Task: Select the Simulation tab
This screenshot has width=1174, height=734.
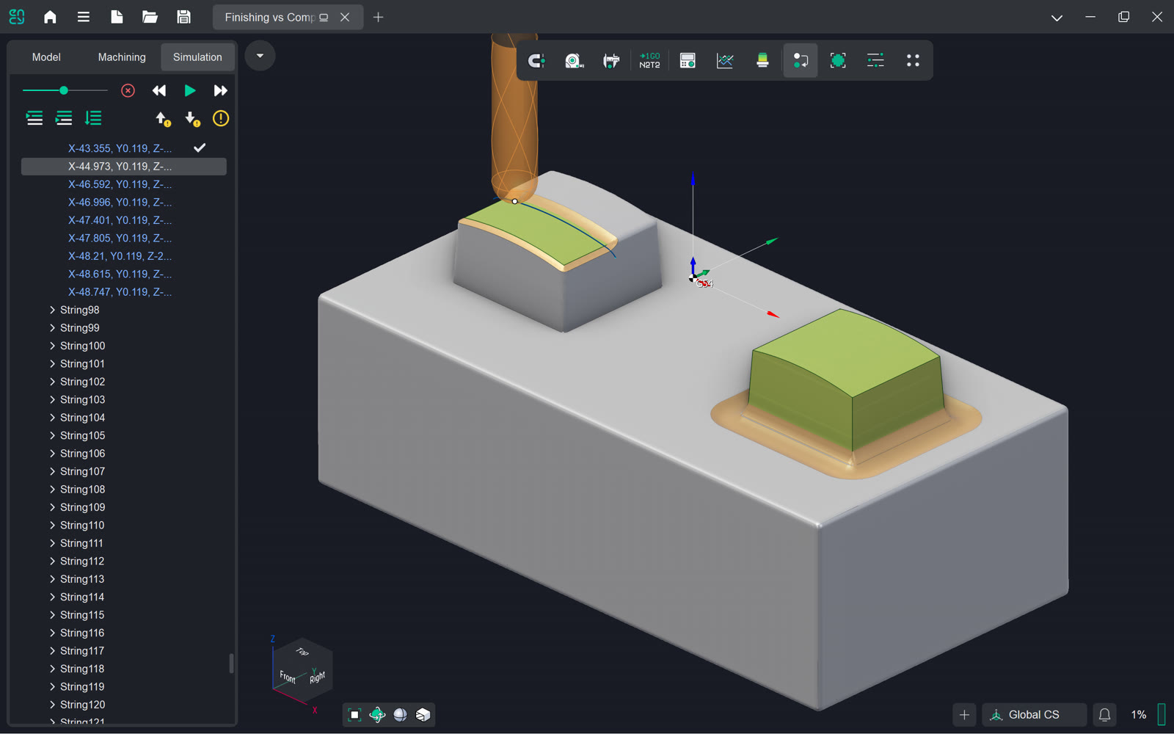Action: coord(197,57)
